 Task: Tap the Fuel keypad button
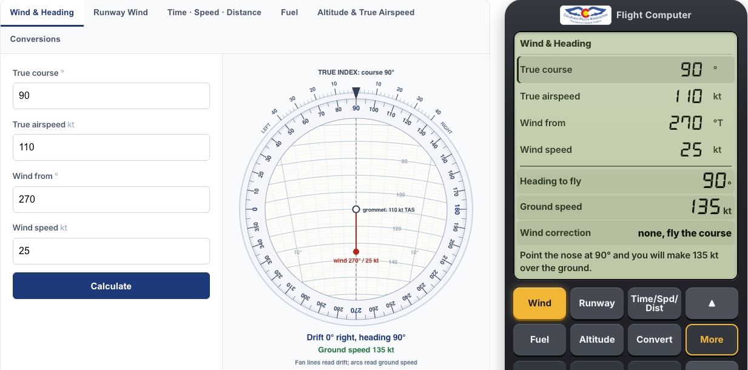point(539,340)
